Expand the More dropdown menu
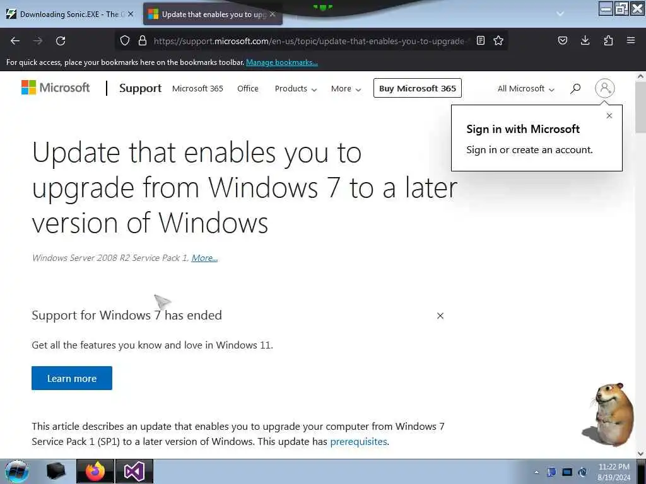This screenshot has height=484, width=646. [346, 88]
